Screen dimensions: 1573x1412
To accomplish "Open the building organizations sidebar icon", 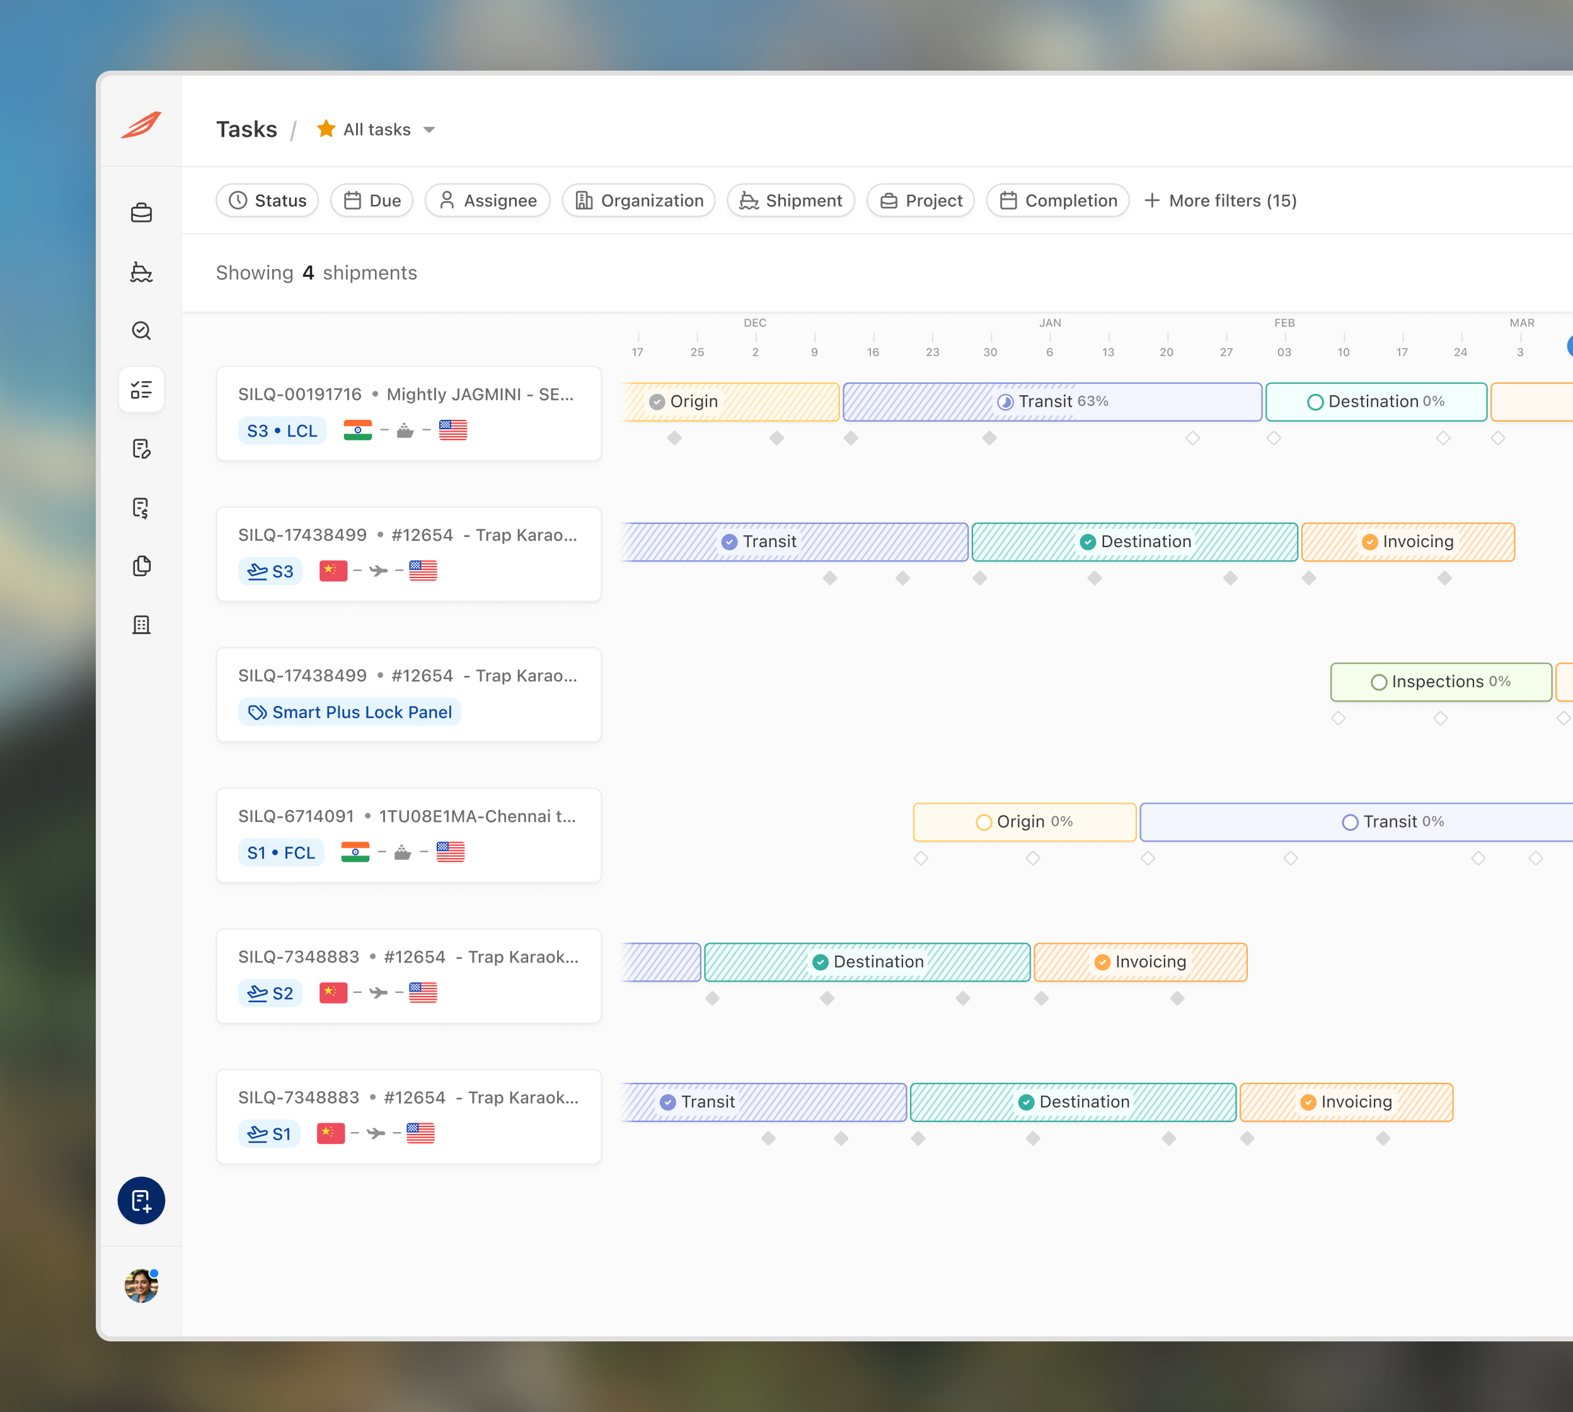I will pos(141,625).
